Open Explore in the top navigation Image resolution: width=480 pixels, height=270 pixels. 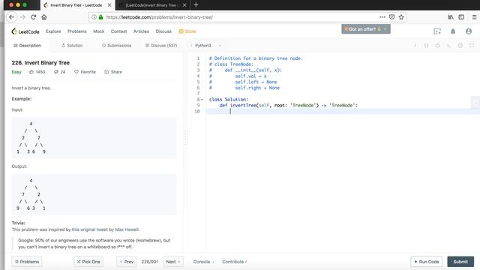[x=53, y=31]
